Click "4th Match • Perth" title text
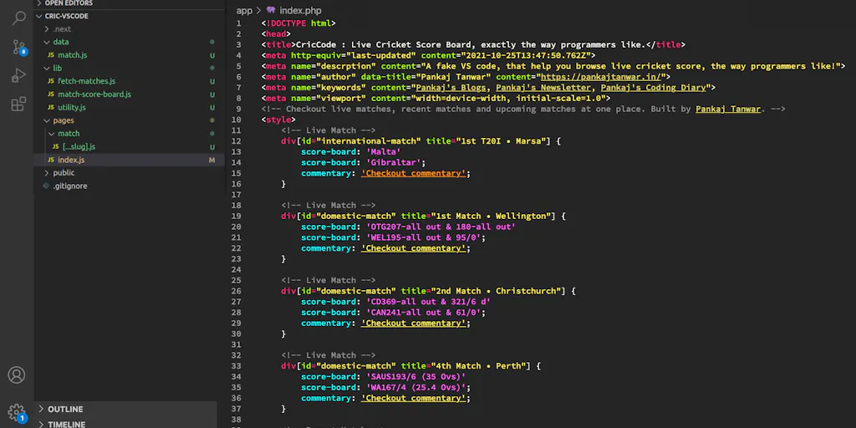856x428 pixels. (x=478, y=366)
